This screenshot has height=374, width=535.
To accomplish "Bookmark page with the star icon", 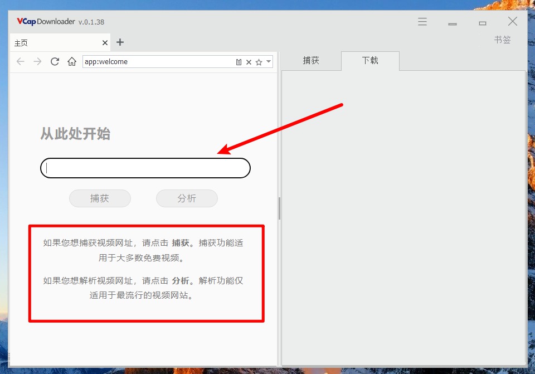I will pyautogui.click(x=259, y=62).
